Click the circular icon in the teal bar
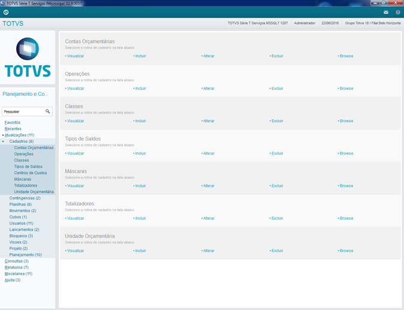Image resolution: width=404 pixels, height=310 pixels. tap(6, 12)
